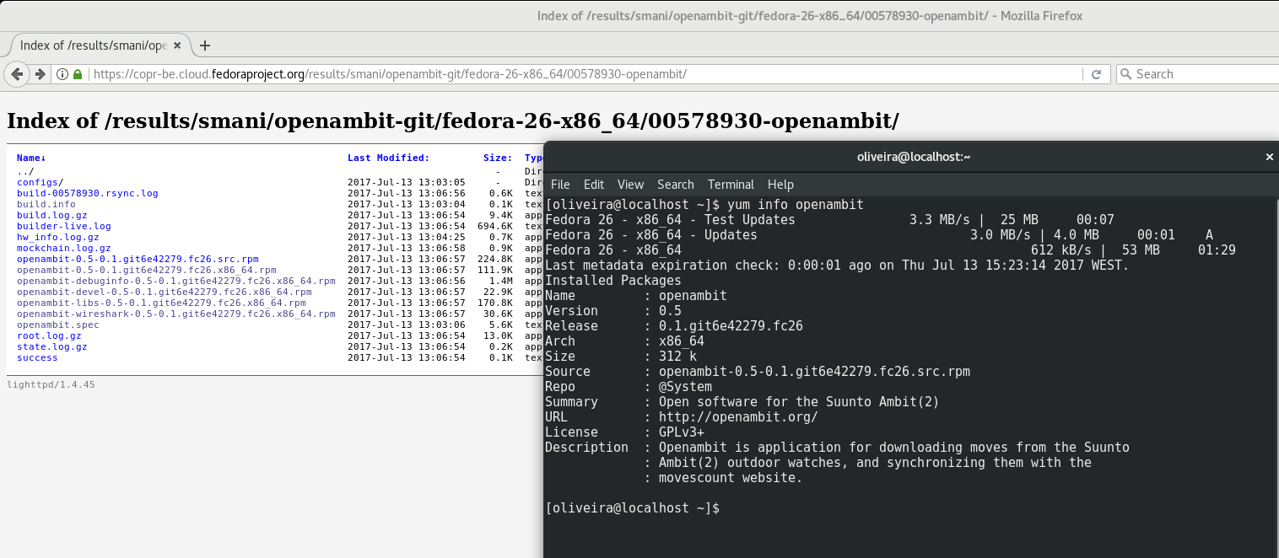Go back with Firefox back arrow
The image size is (1279, 558).
tap(17, 74)
